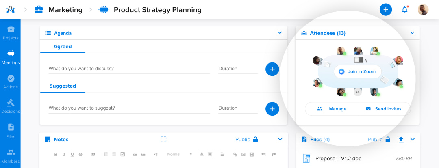Image resolution: width=439 pixels, height=168 pixels.
Task: Undo last edit in Notes toolbar
Action: (x=263, y=154)
